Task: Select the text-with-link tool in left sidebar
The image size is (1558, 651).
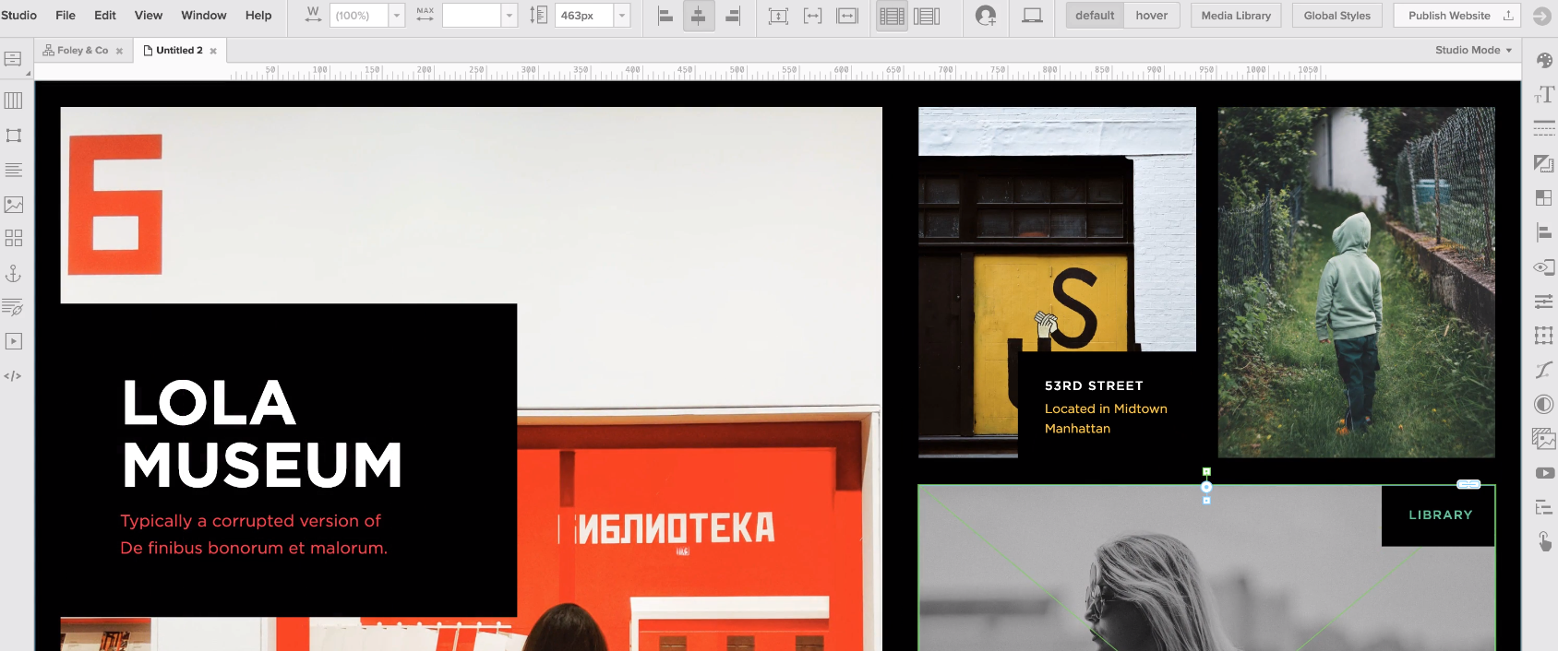Action: [13, 307]
